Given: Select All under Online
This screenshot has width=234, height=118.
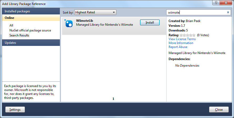Looking at the screenshot, I should point(11,25).
